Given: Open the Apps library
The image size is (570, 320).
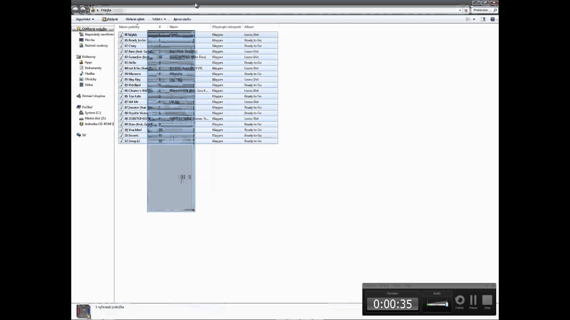Looking at the screenshot, I should click(x=88, y=62).
